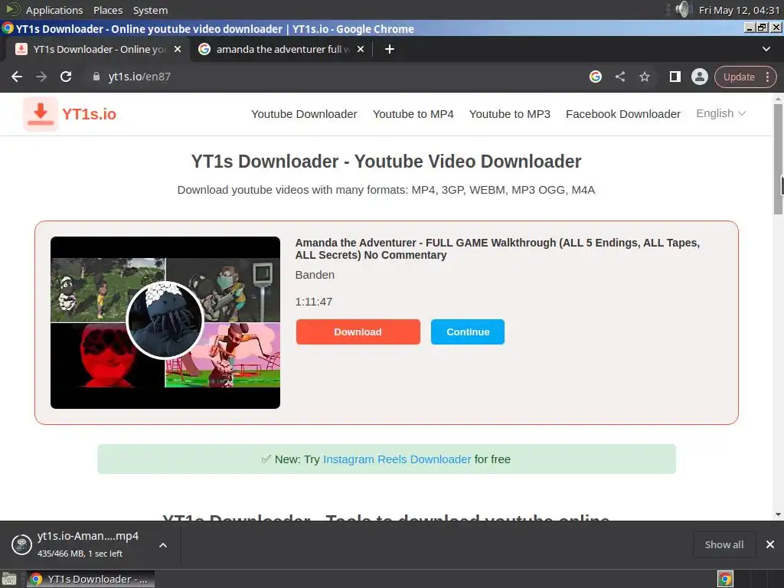Go back using browser back arrow
784x588 pixels.
17,77
